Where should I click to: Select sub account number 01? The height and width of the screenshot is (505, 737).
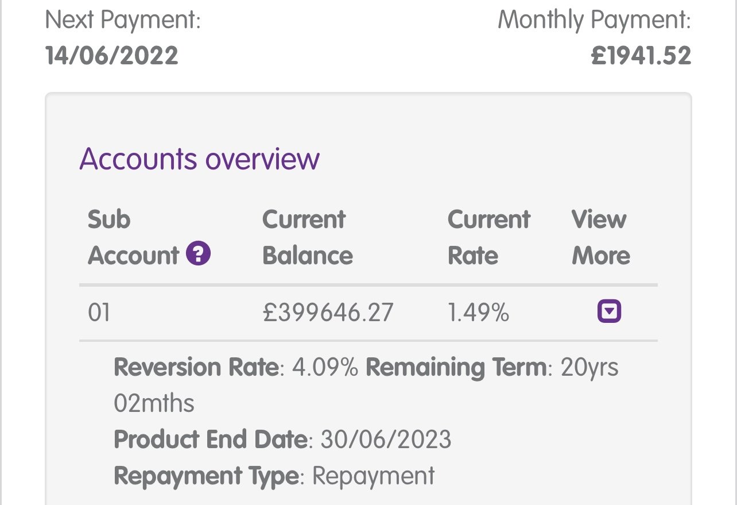coord(99,313)
